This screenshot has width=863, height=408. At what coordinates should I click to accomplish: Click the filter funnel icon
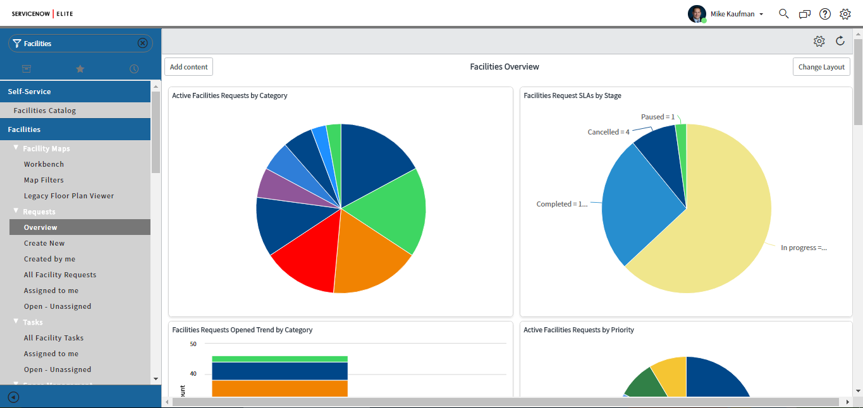click(16, 43)
